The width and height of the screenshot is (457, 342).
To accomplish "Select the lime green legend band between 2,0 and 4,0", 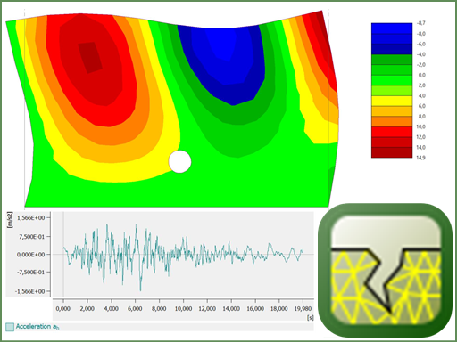I will (x=392, y=90).
